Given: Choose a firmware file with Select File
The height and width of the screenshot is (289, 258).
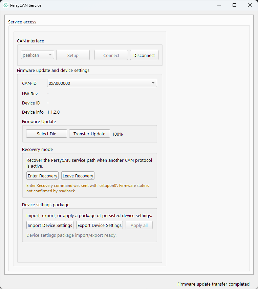Looking at the screenshot, I should [x=47, y=134].
